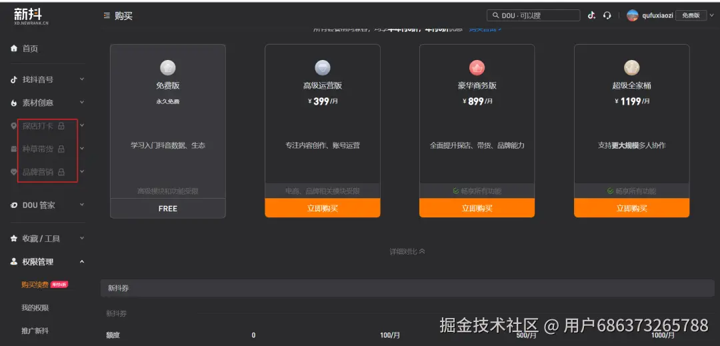Click the 100/月 quota value
Viewport: 720px width, 346px height.
click(390, 335)
